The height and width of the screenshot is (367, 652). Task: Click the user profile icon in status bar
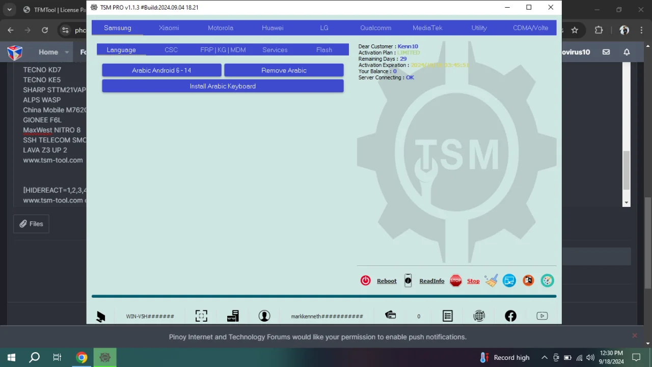point(264,316)
